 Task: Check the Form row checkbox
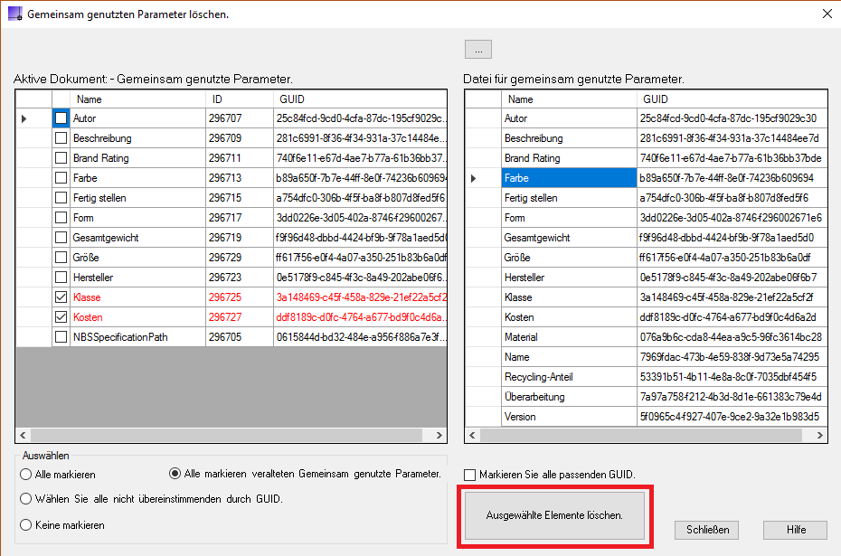61,218
